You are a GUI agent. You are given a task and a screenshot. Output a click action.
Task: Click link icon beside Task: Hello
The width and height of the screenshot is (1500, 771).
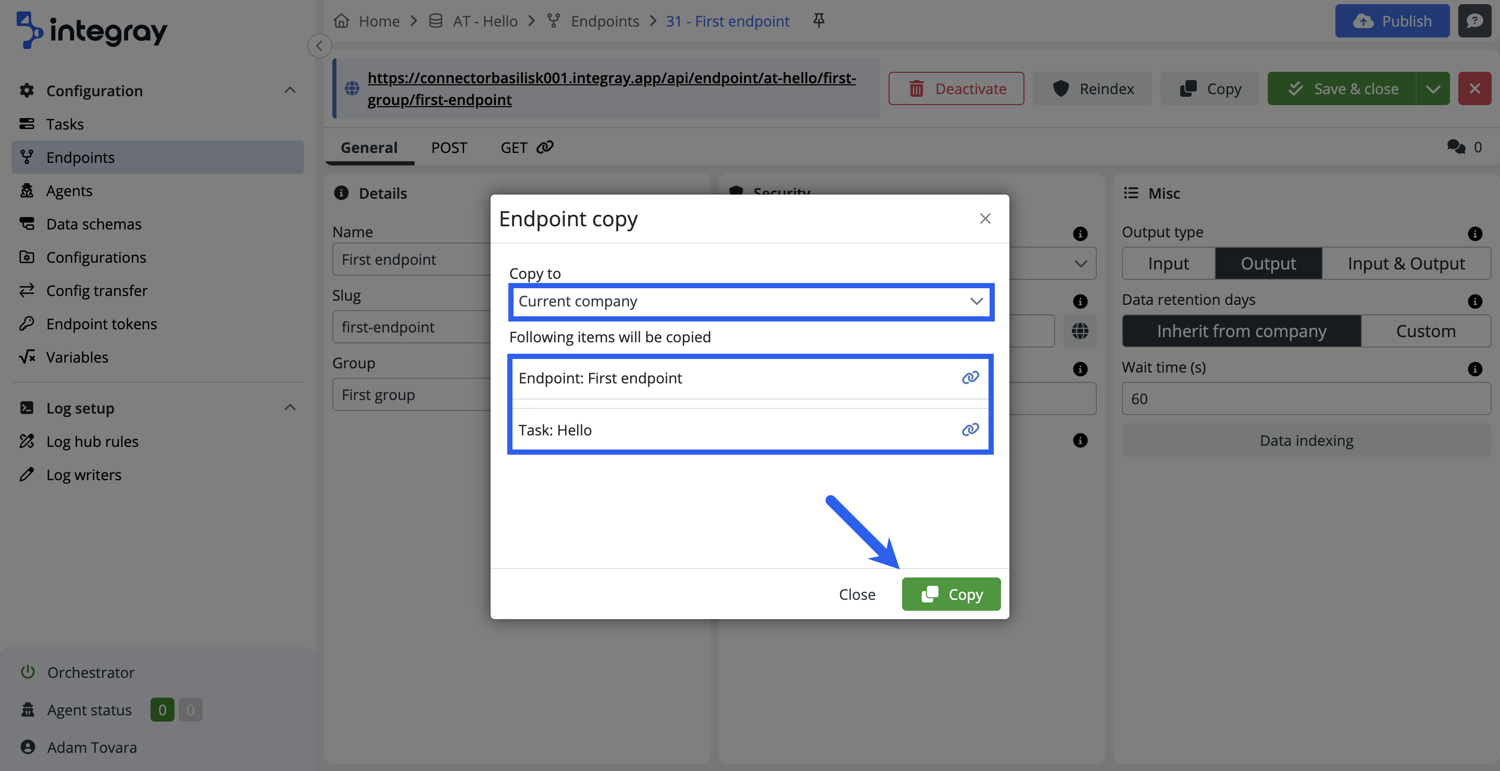[970, 430]
